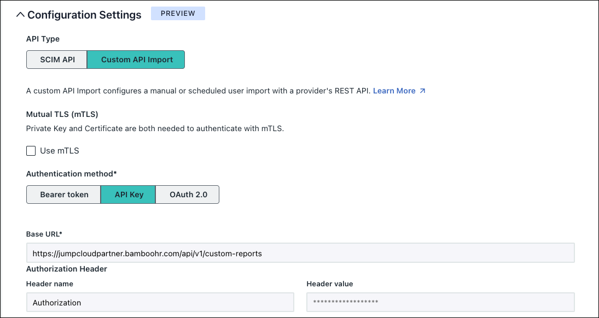Select the API Key authentication method
The image size is (599, 318).
[x=128, y=195]
